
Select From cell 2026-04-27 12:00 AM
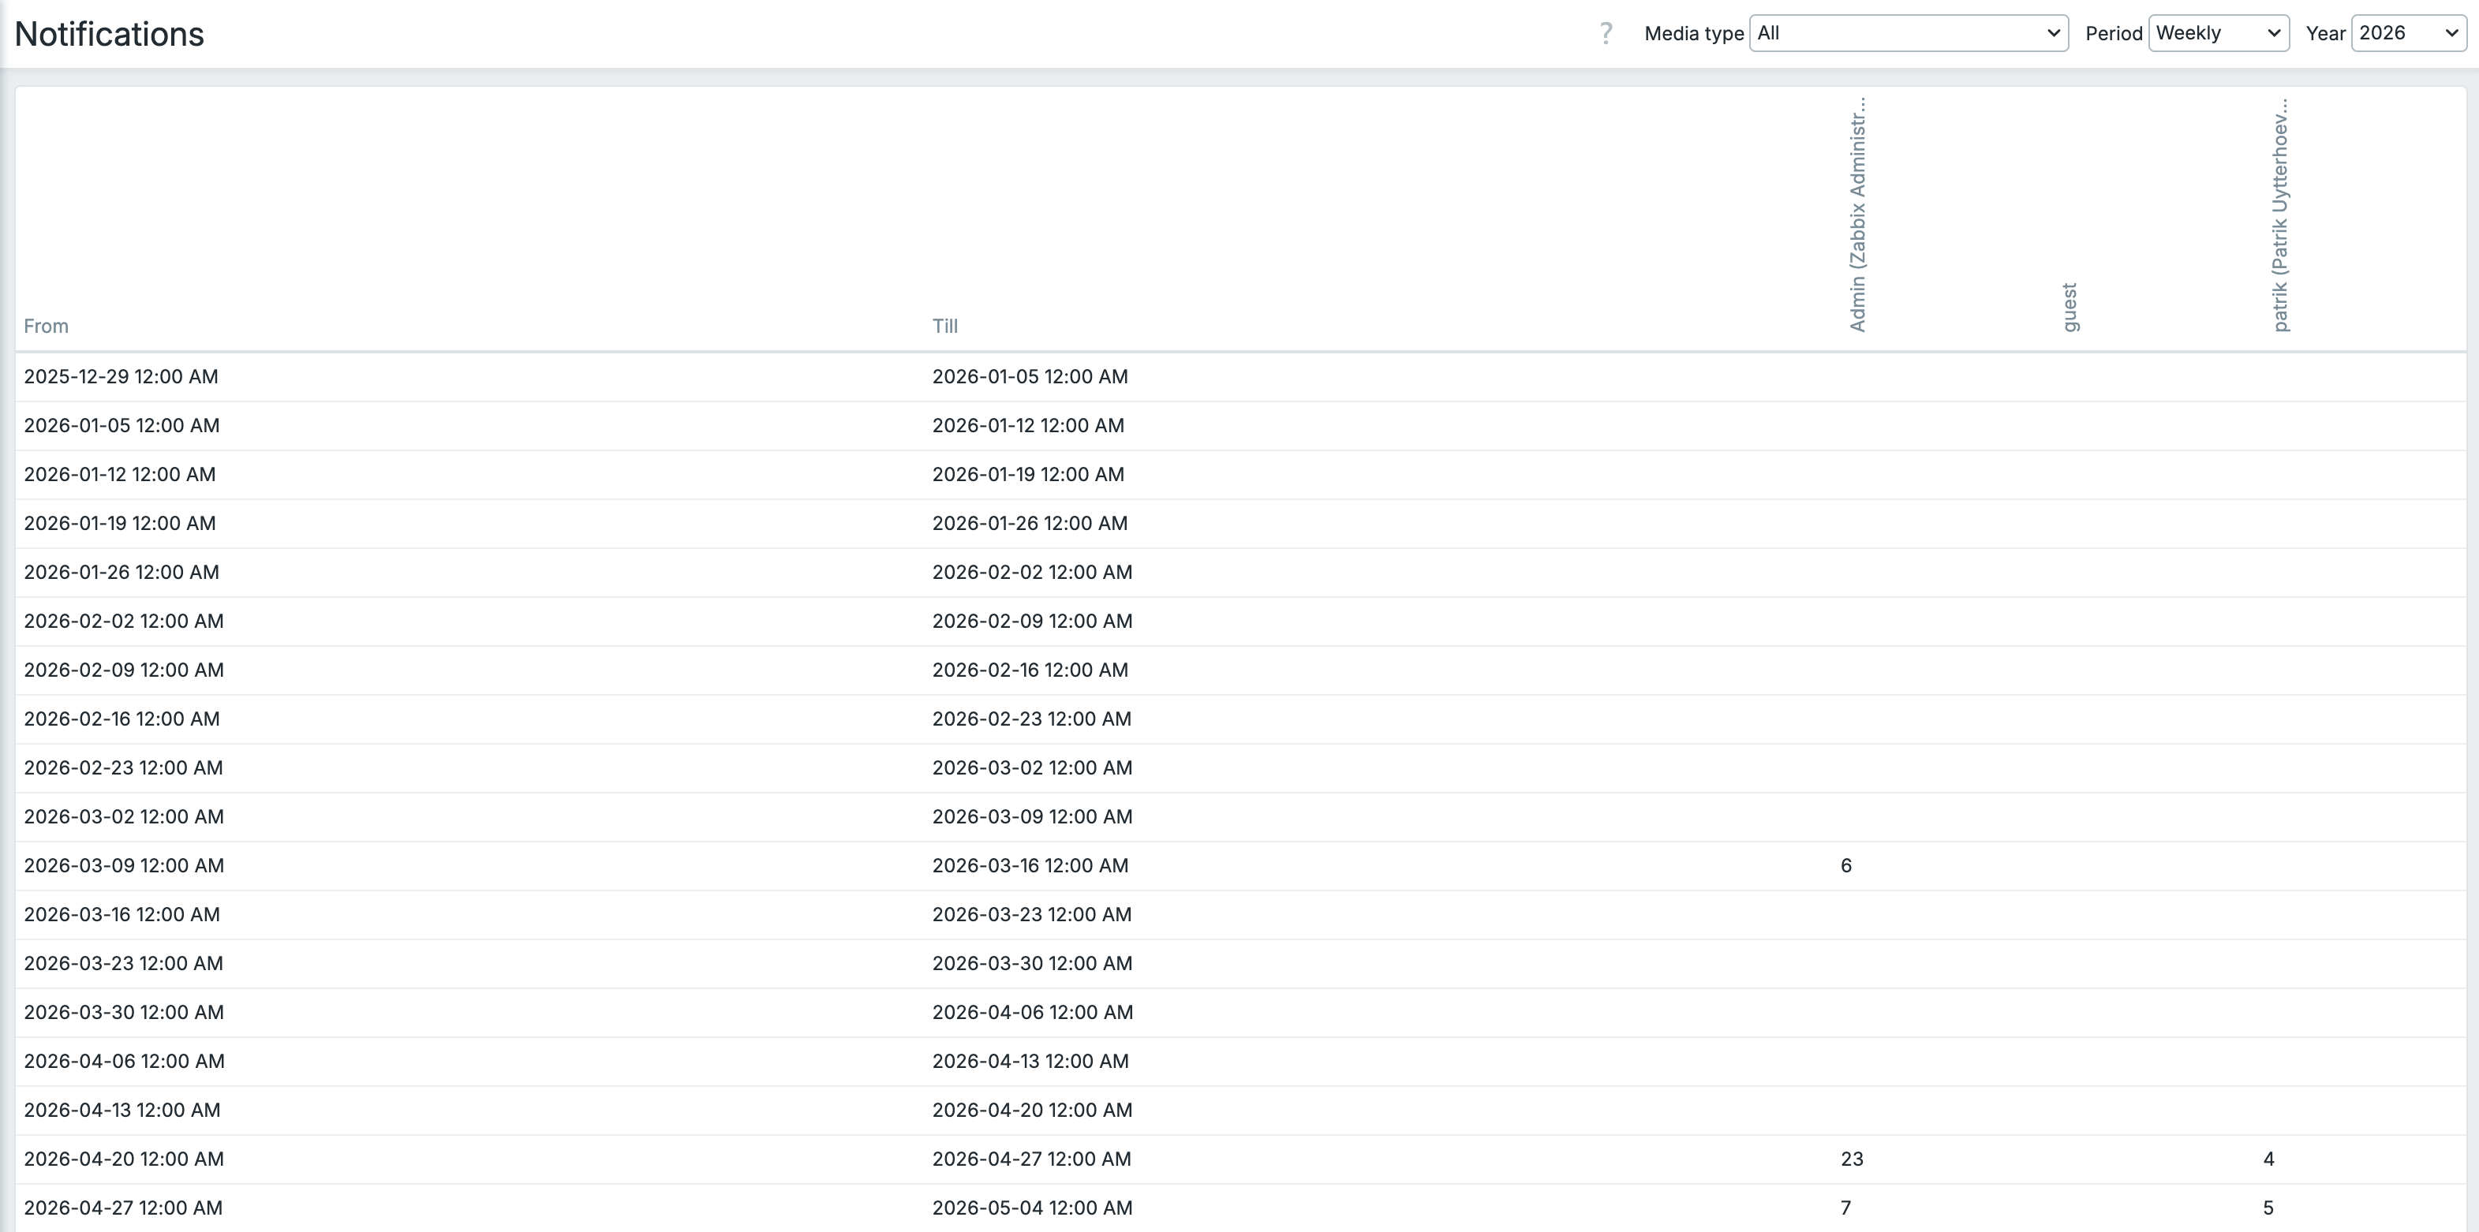pos(123,1209)
